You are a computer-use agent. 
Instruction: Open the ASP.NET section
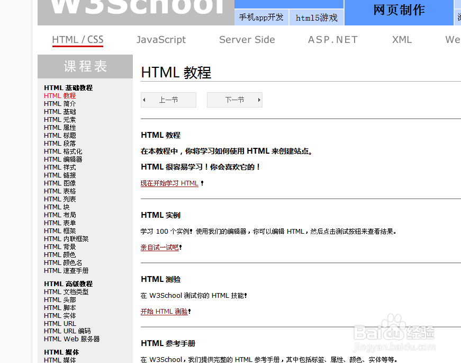click(332, 40)
